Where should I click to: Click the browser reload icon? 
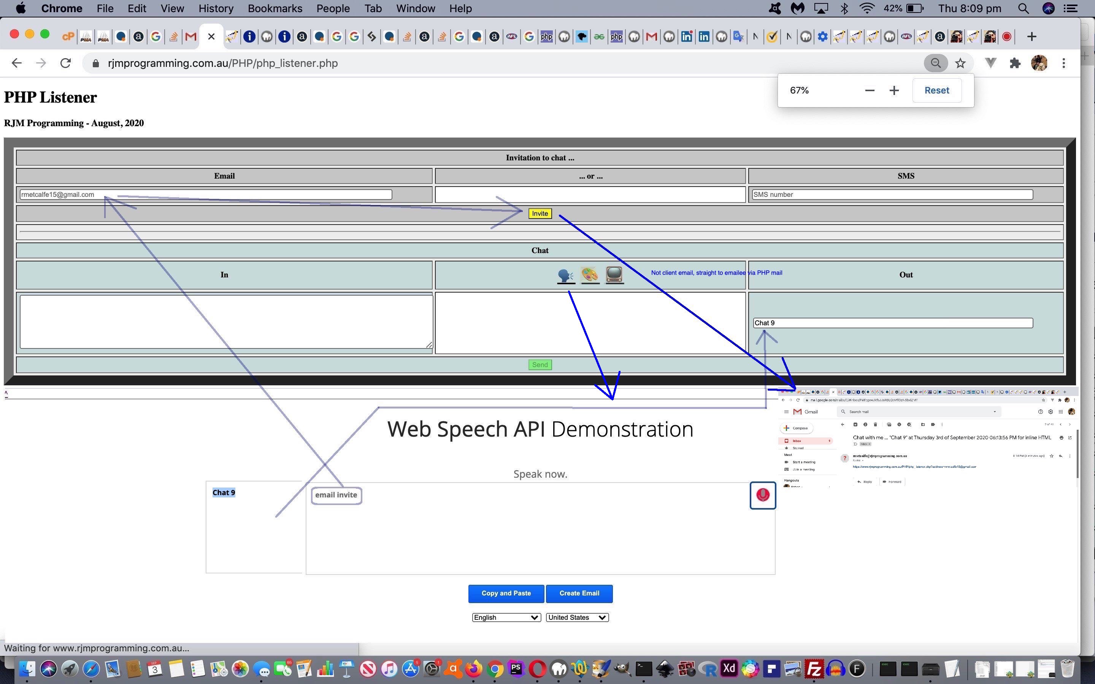pos(66,63)
